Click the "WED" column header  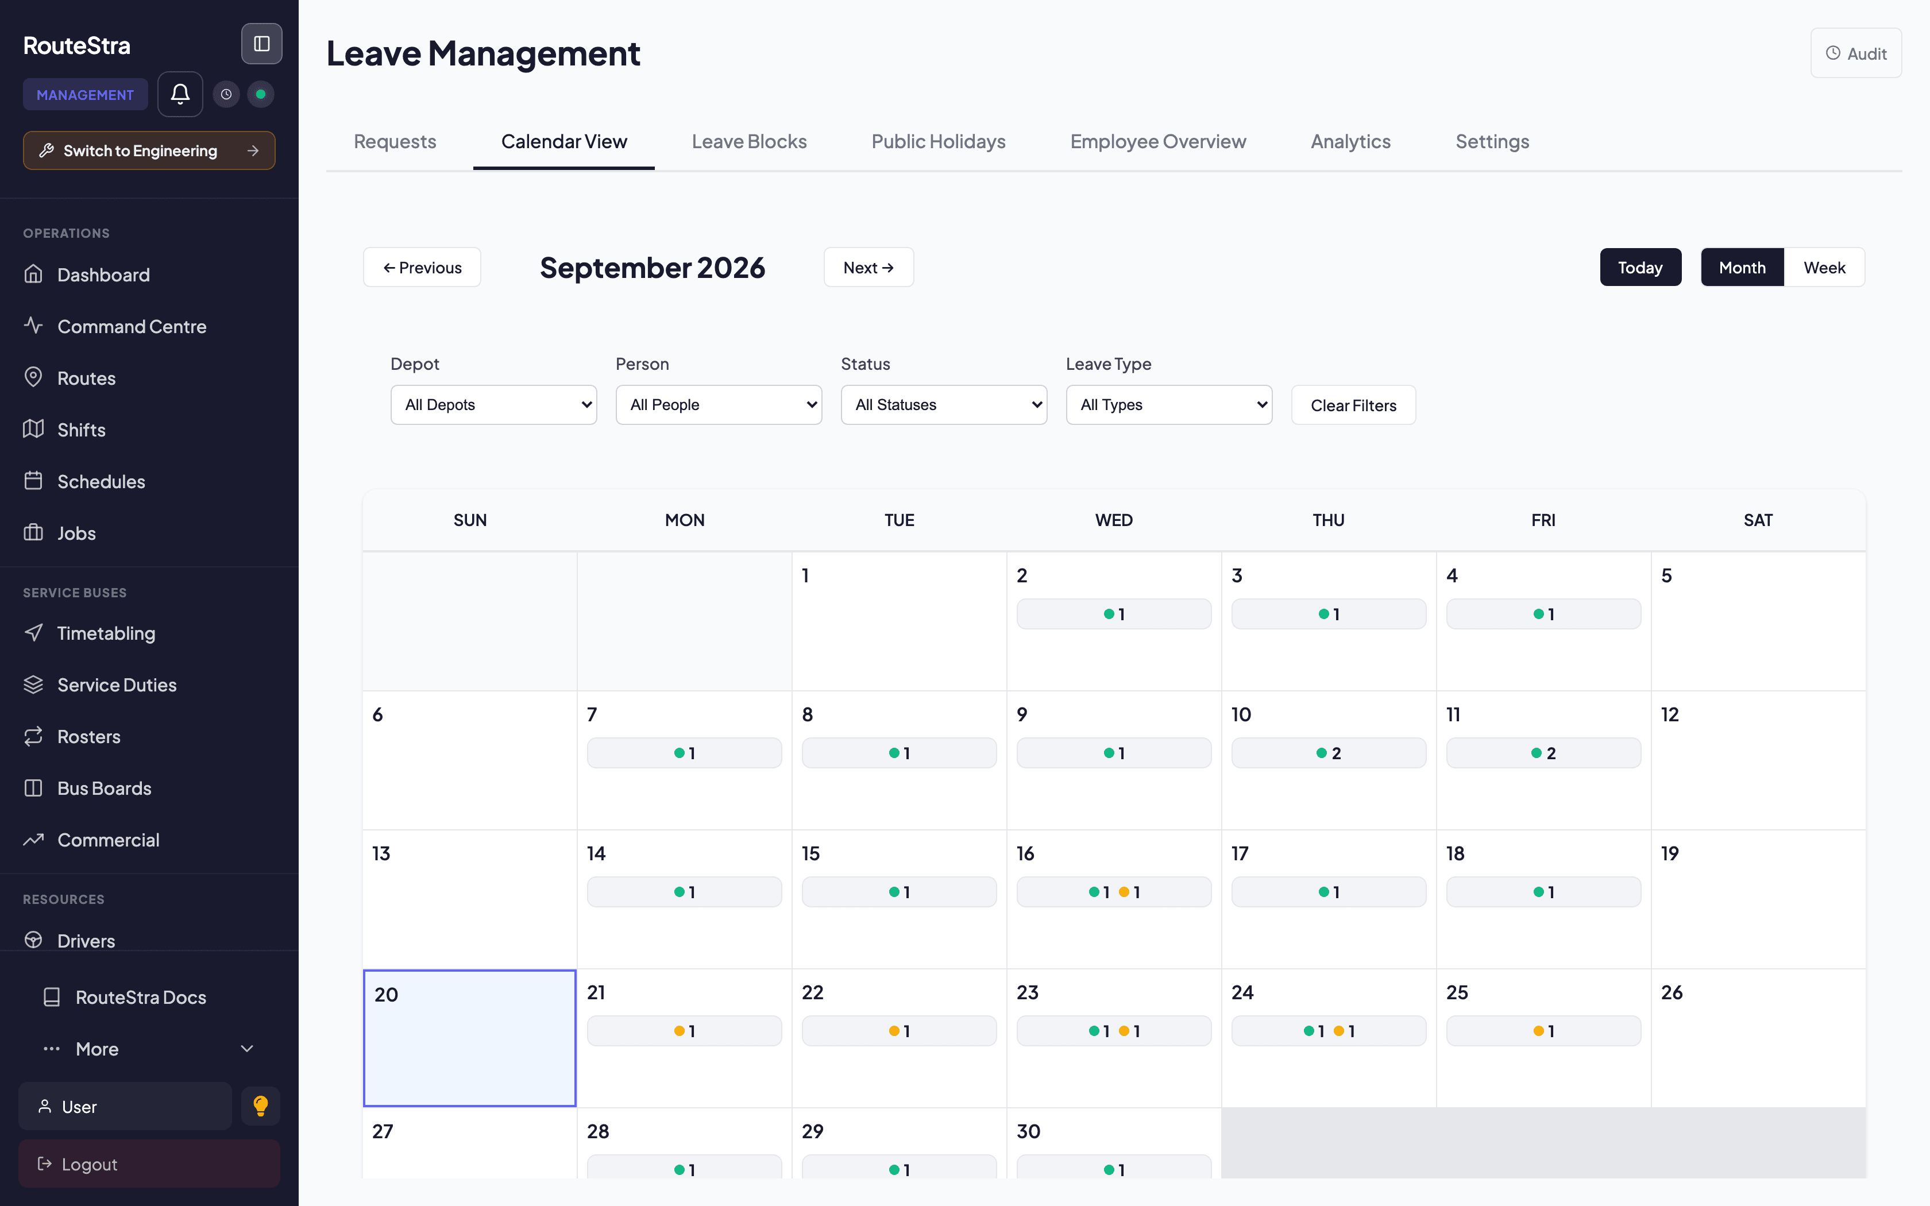pyautogui.click(x=1114, y=520)
